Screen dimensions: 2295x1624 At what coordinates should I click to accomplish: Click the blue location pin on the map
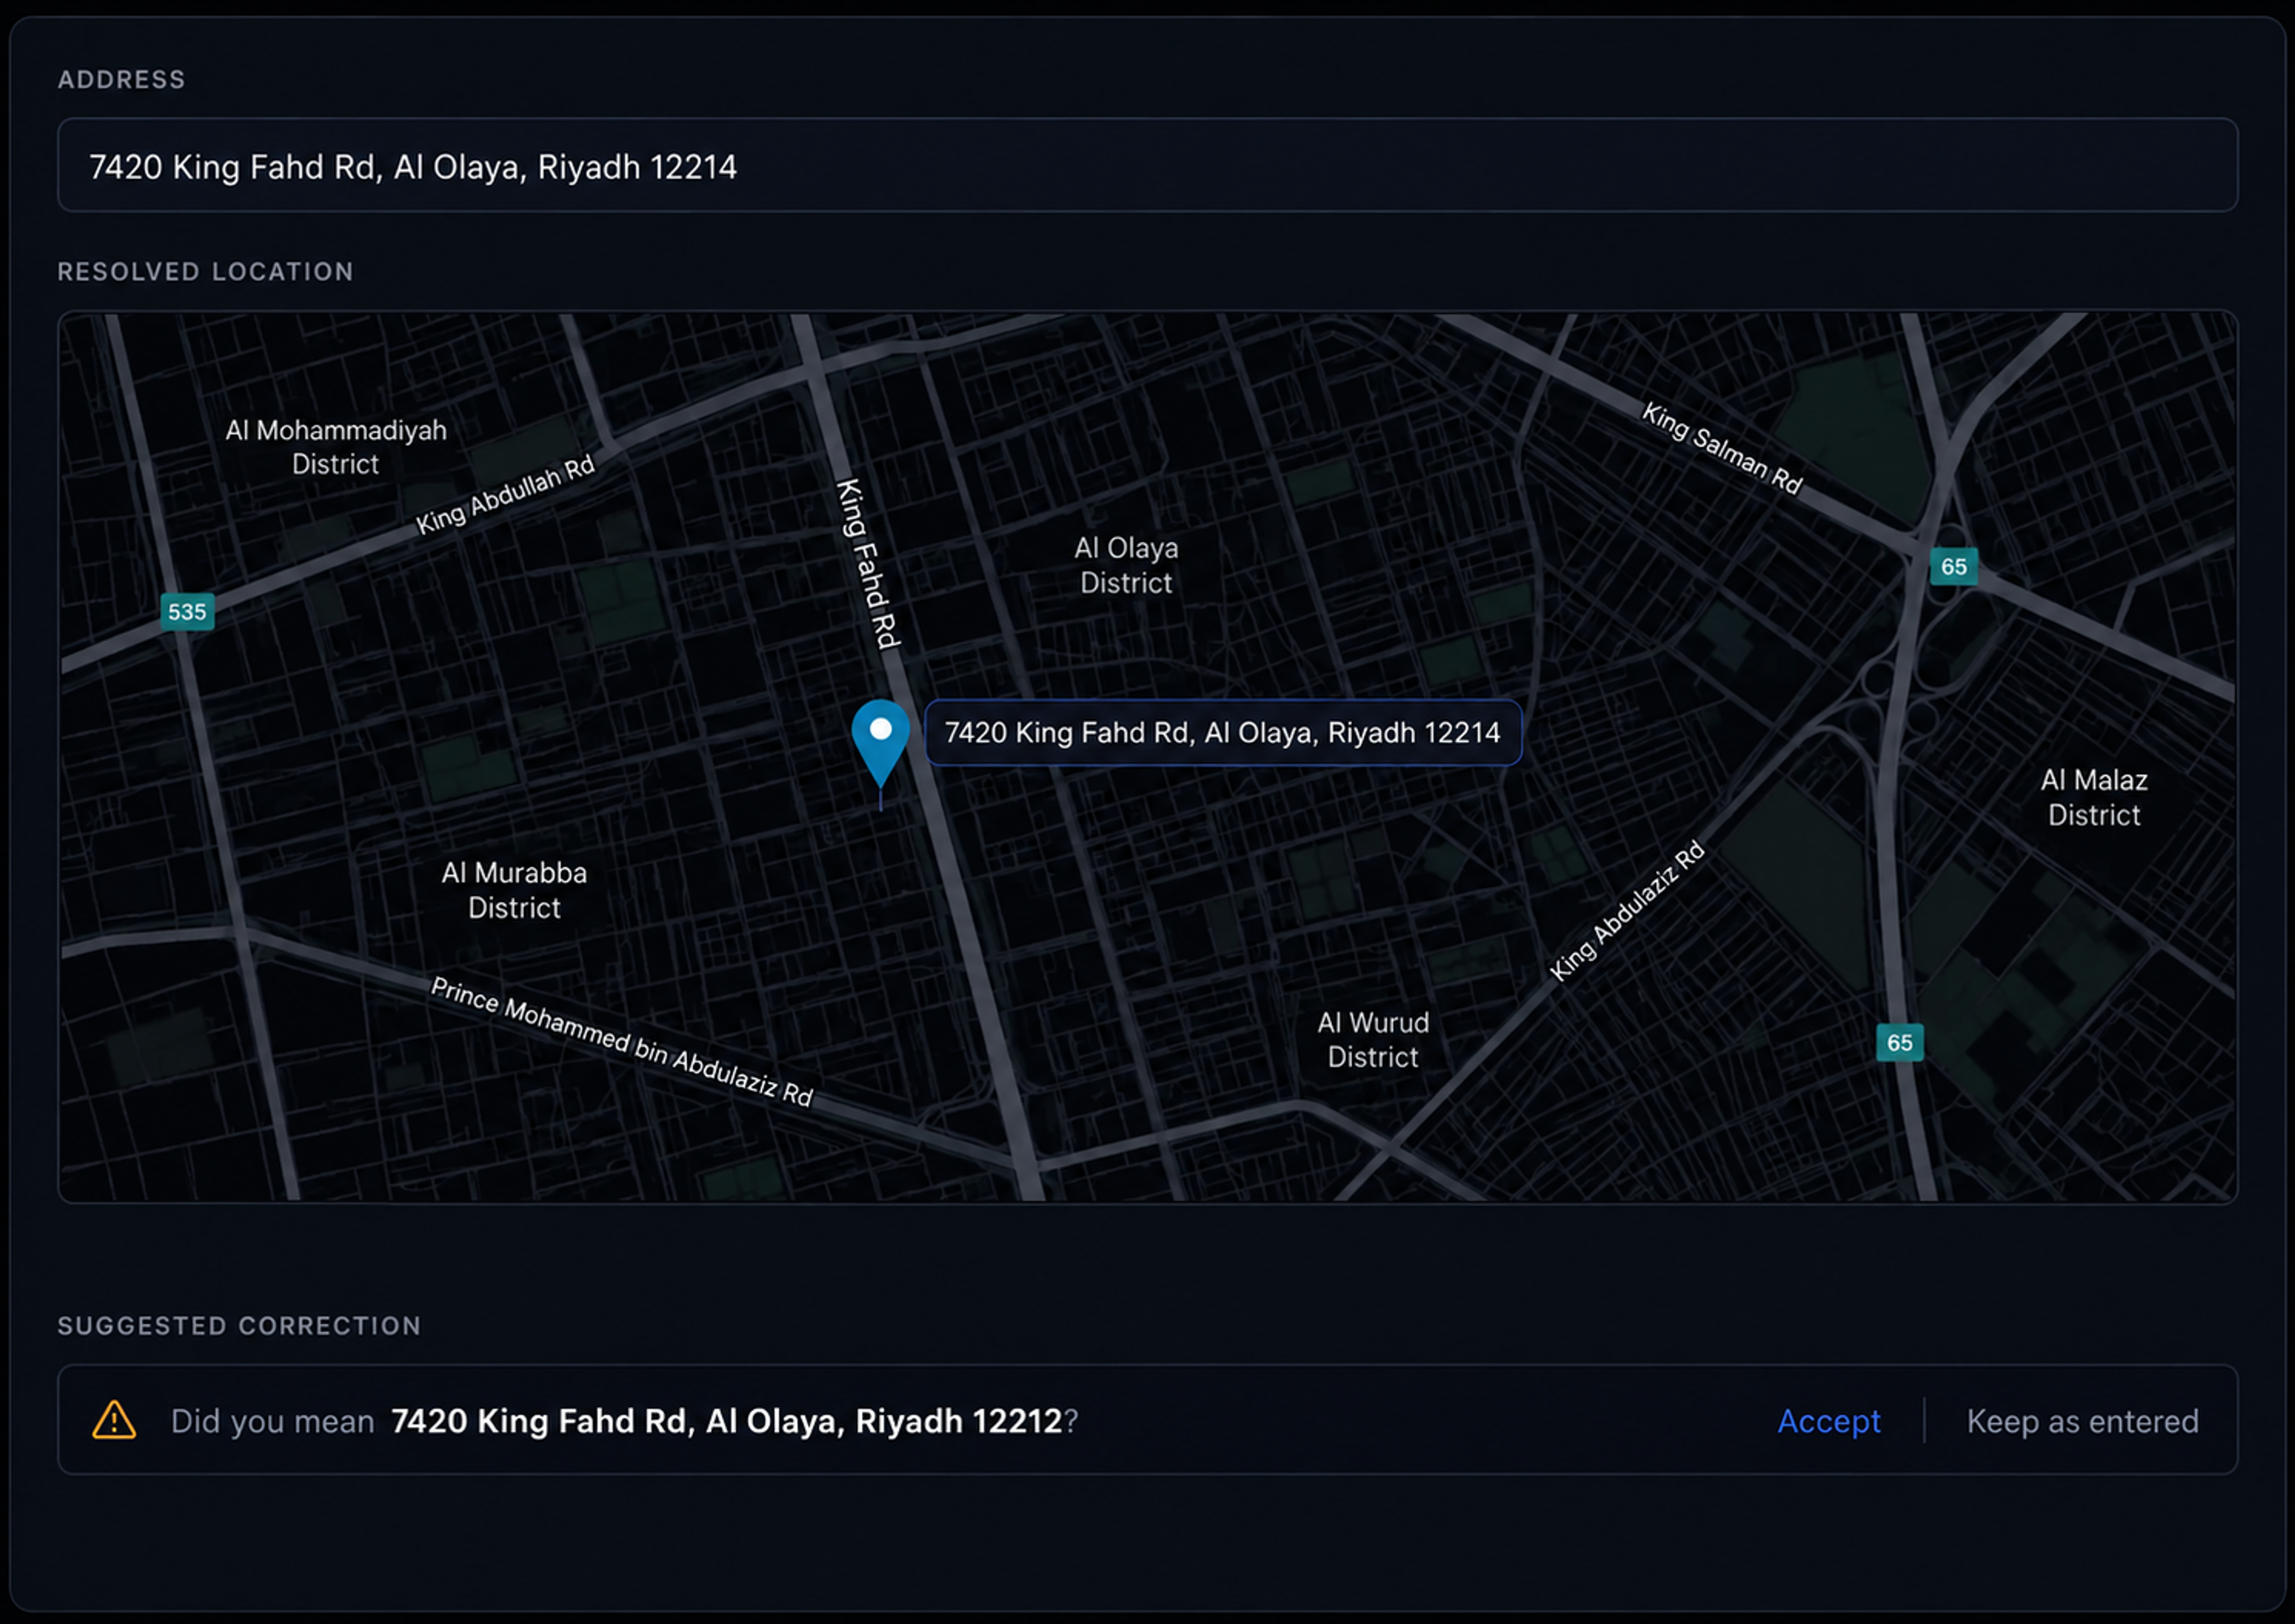[880, 744]
